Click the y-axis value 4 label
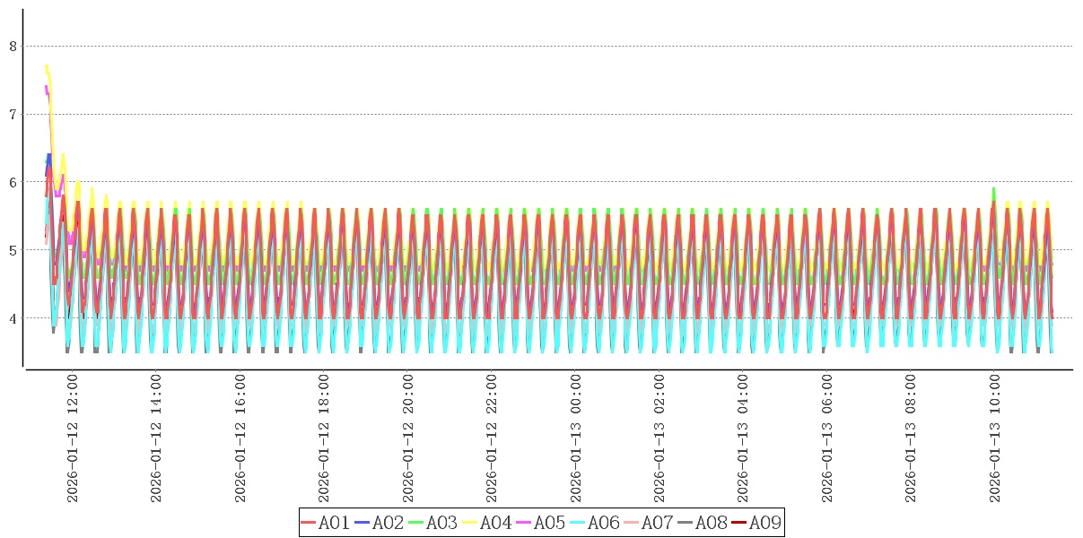The width and height of the screenshot is (1083, 538). [x=13, y=318]
